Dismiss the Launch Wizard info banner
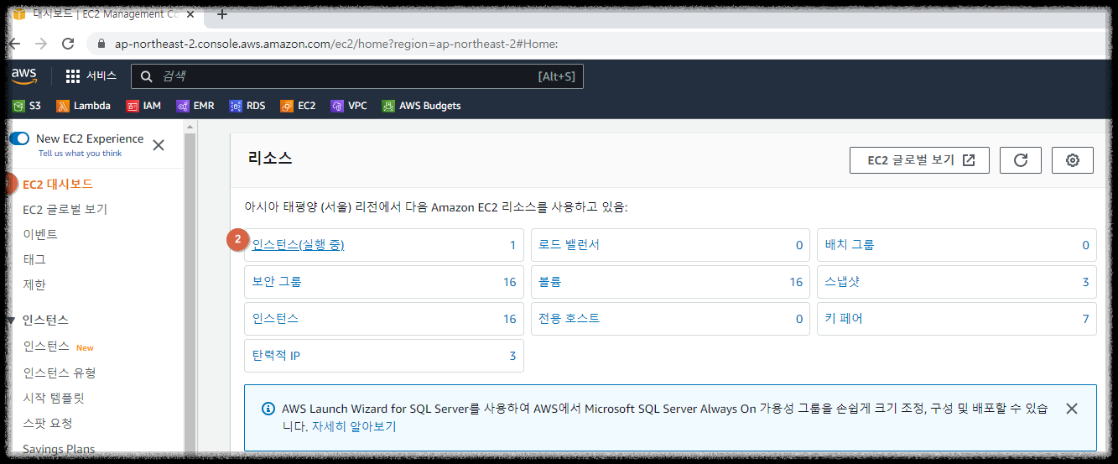Image resolution: width=1118 pixels, height=464 pixels. click(x=1071, y=409)
